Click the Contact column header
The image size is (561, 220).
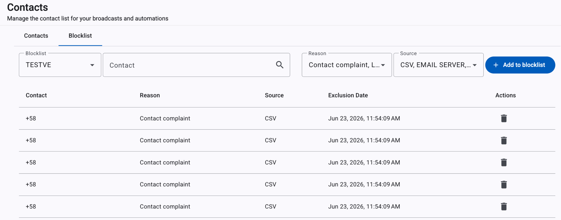[36, 95]
